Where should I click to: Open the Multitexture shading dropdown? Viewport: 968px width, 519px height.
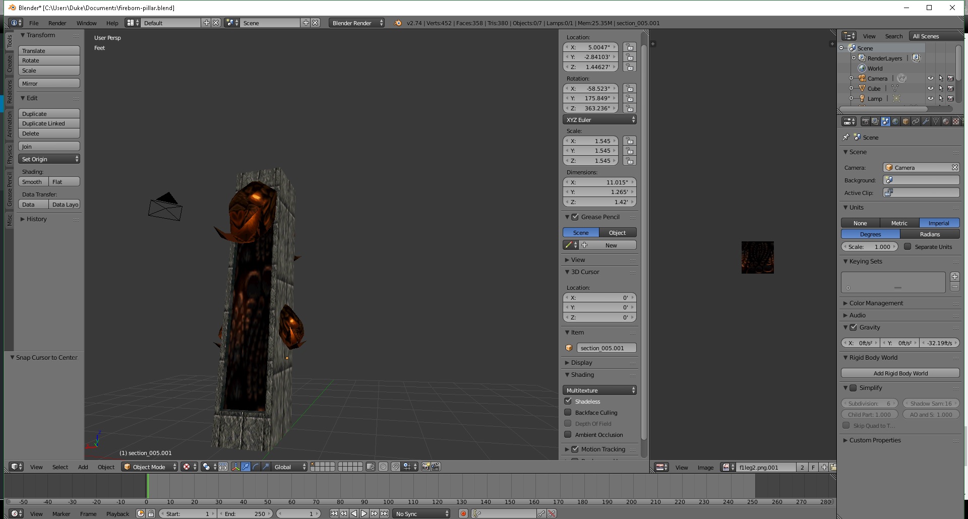599,390
